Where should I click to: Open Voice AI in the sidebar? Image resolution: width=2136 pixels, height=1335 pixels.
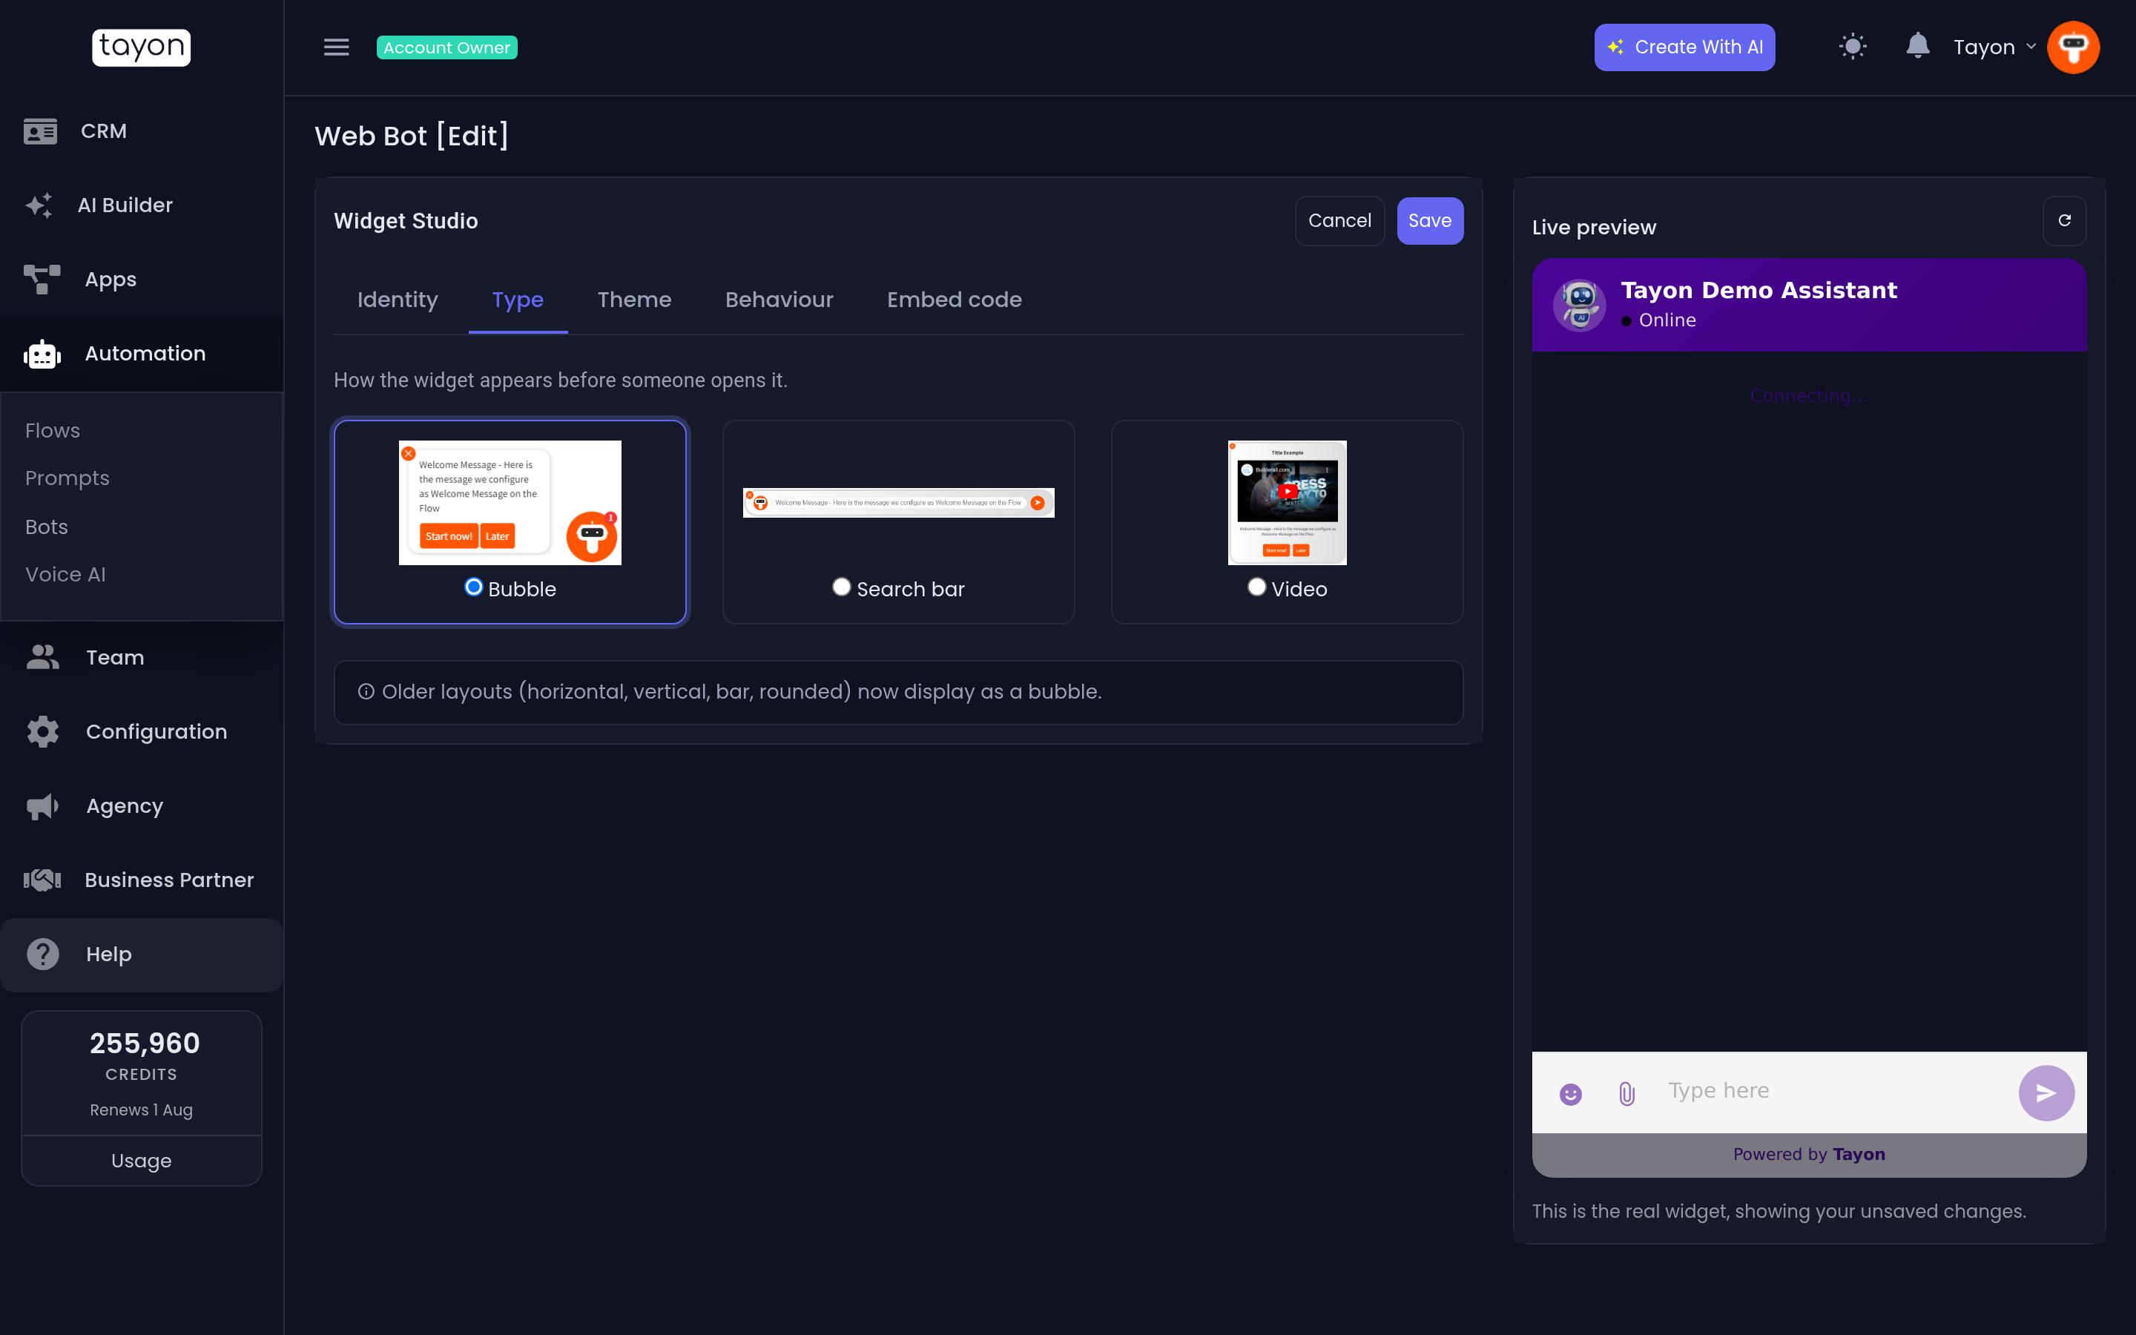pyautogui.click(x=65, y=574)
